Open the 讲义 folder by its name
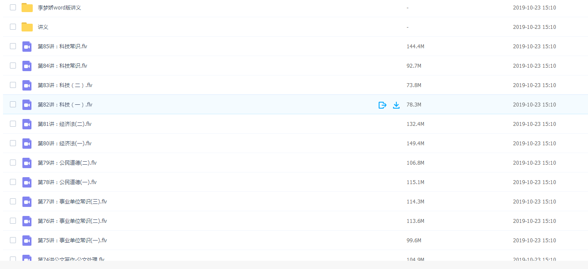The width and height of the screenshot is (588, 269). (x=43, y=27)
